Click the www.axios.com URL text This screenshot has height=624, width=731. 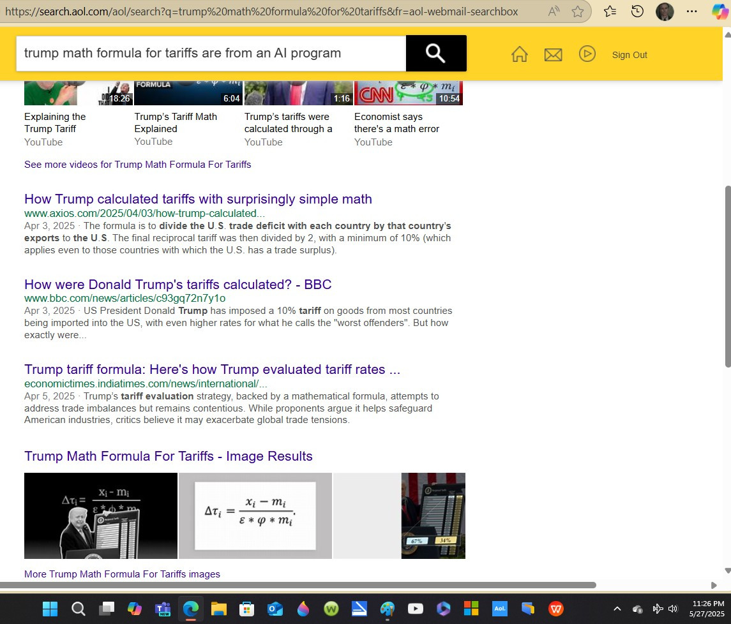(x=144, y=214)
